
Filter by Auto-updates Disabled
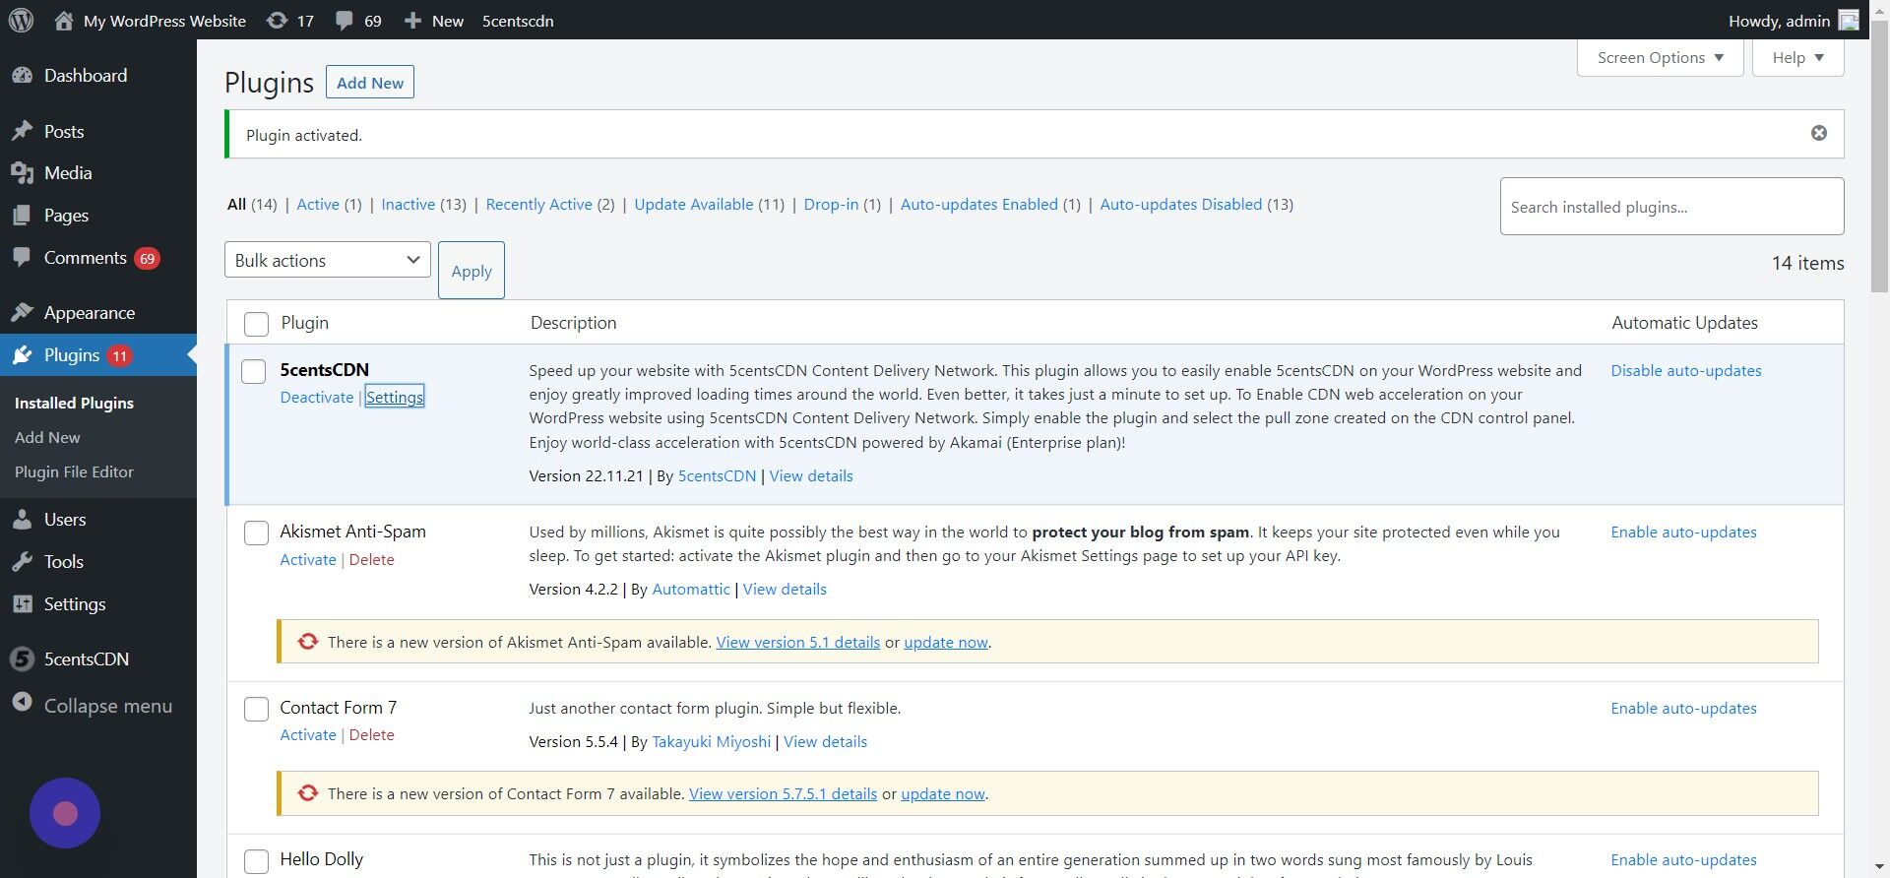(x=1180, y=205)
